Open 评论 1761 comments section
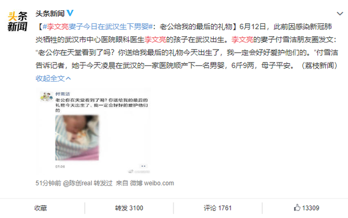 [x=217, y=208]
